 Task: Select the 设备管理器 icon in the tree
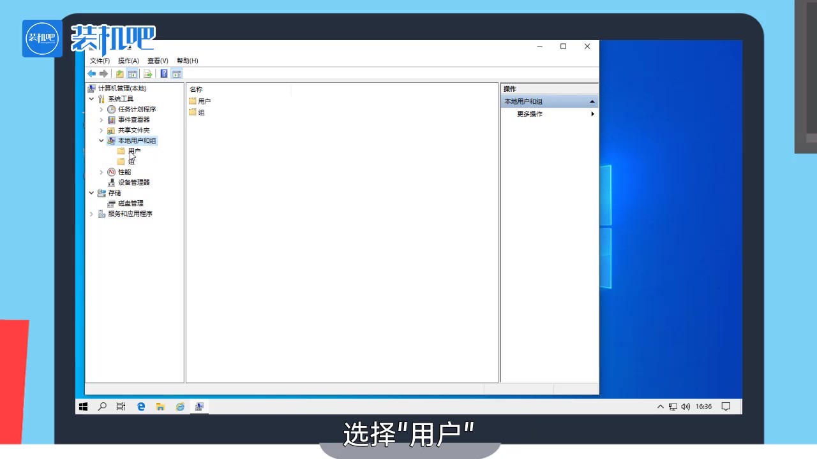(x=111, y=182)
